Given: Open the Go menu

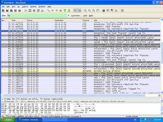Looking at the screenshot, I should (x=19, y=7).
